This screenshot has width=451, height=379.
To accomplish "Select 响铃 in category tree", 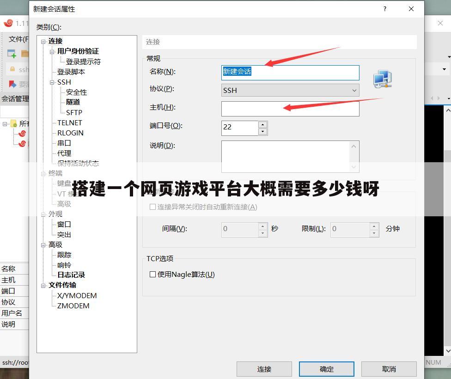I will point(64,265).
